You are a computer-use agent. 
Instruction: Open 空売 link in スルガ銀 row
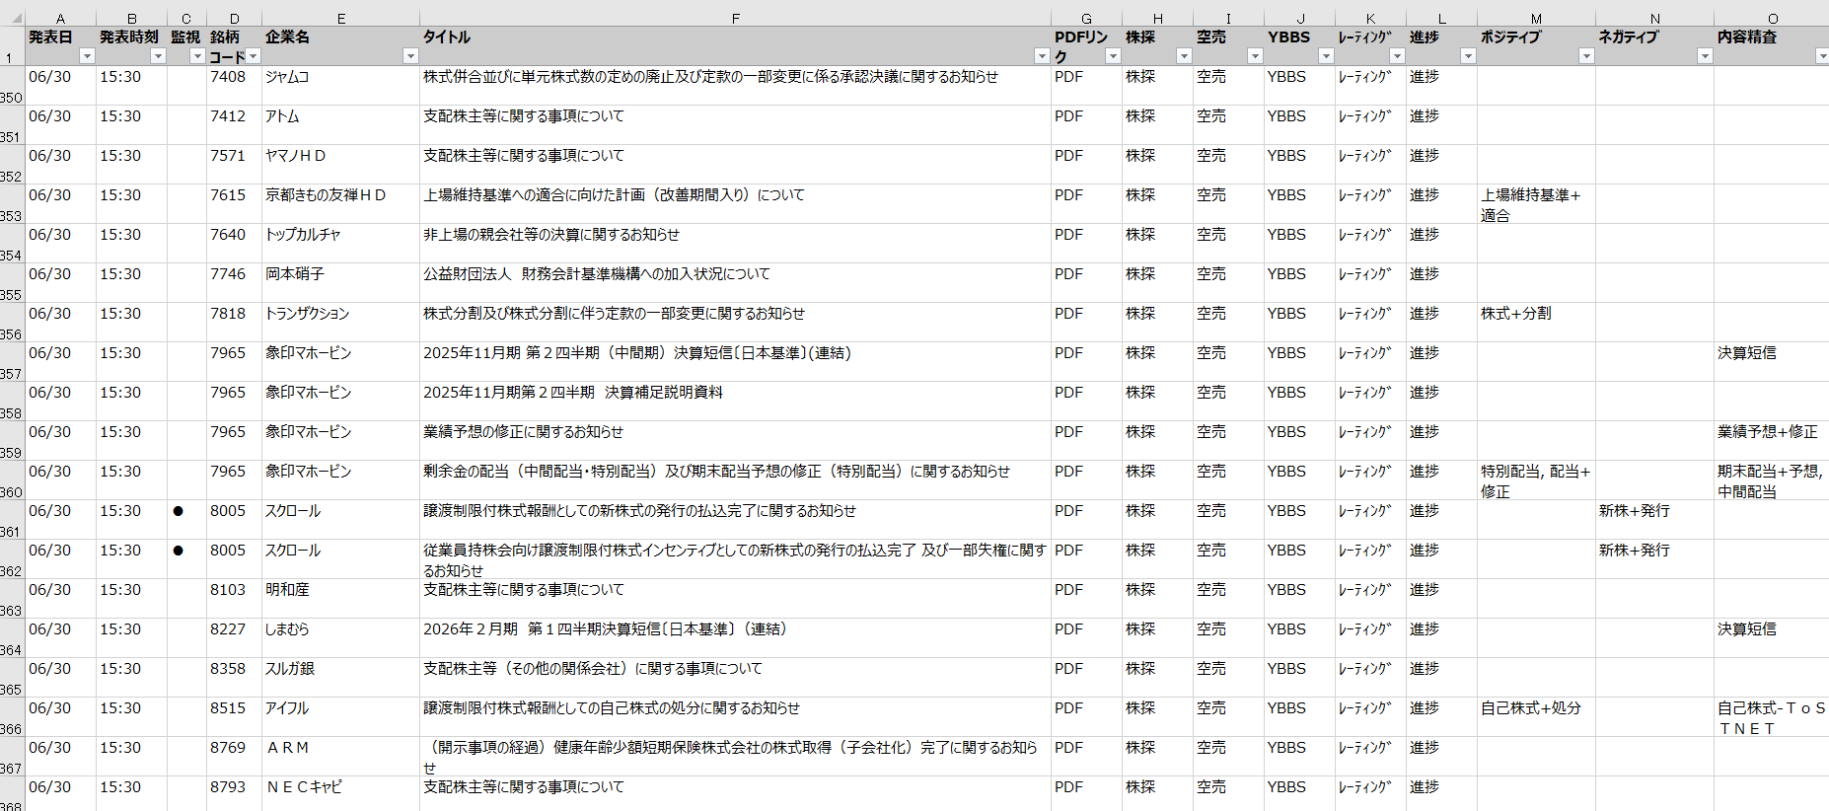pos(1211,669)
